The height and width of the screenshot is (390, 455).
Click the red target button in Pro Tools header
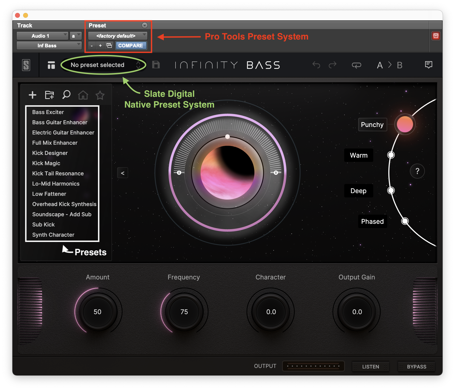pyautogui.click(x=436, y=36)
